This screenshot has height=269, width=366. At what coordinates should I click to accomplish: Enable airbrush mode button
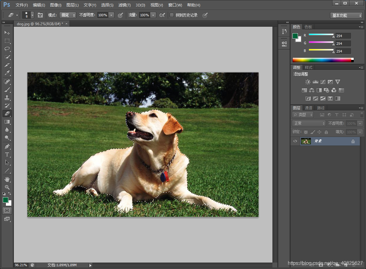pos(162,15)
